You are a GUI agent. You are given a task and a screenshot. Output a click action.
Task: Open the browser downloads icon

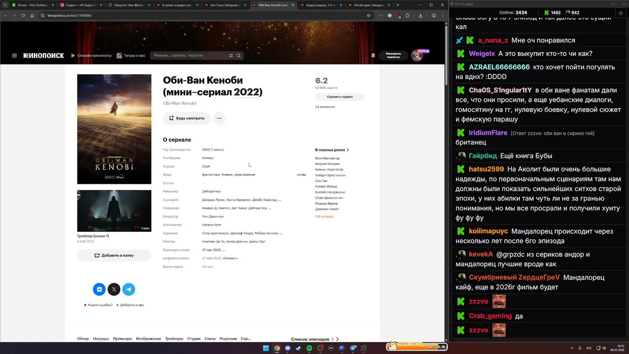tap(421, 15)
